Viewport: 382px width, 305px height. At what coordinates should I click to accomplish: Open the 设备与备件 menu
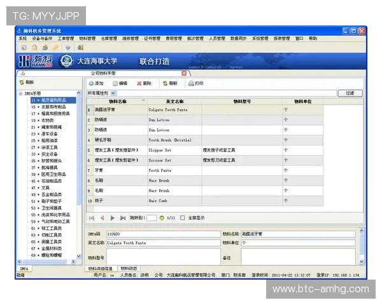click(x=42, y=38)
